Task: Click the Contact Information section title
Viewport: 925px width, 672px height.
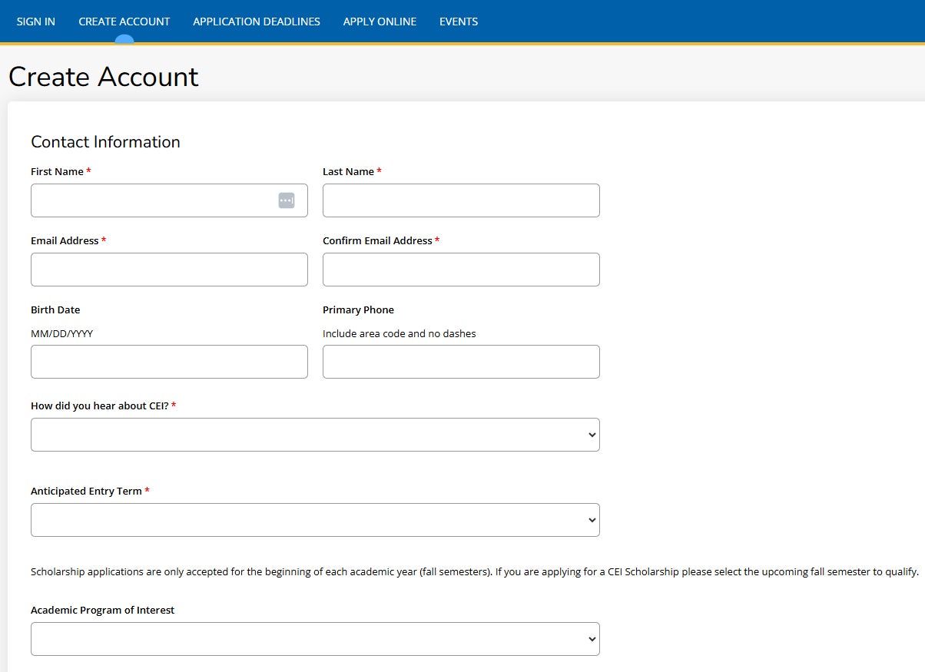Action: click(x=105, y=141)
